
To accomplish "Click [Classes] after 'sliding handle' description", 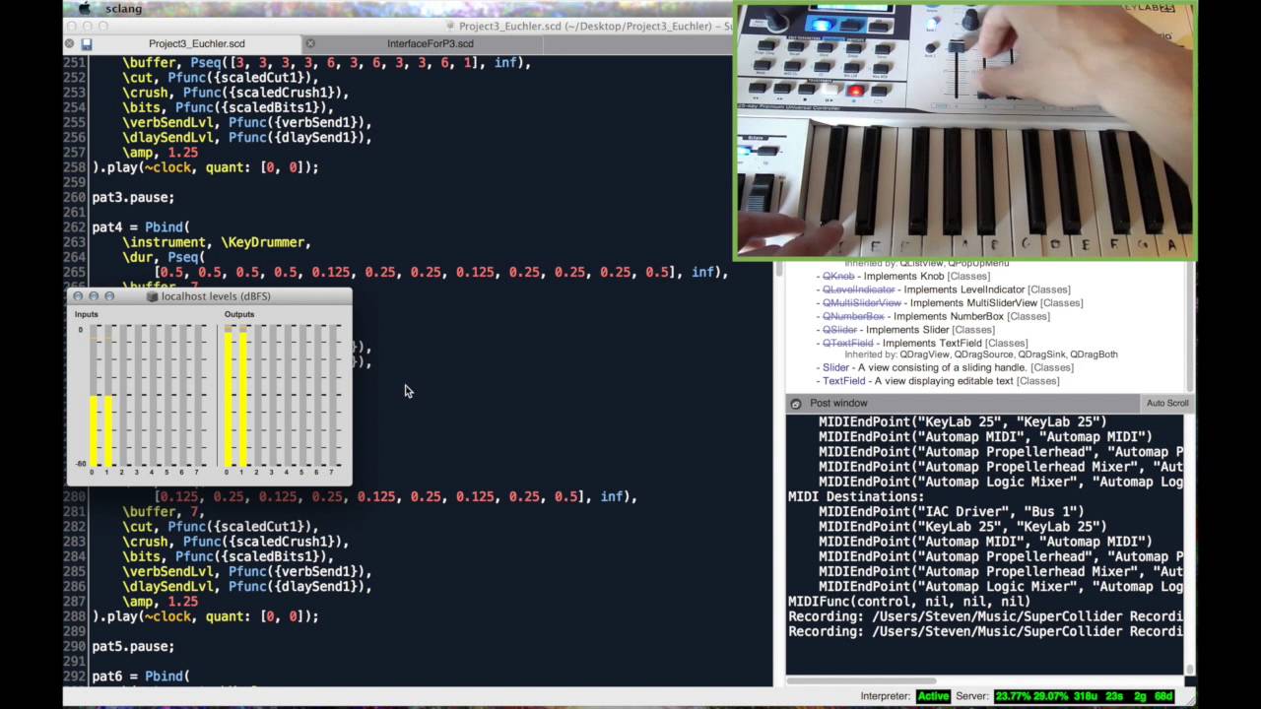I will tap(1051, 367).
